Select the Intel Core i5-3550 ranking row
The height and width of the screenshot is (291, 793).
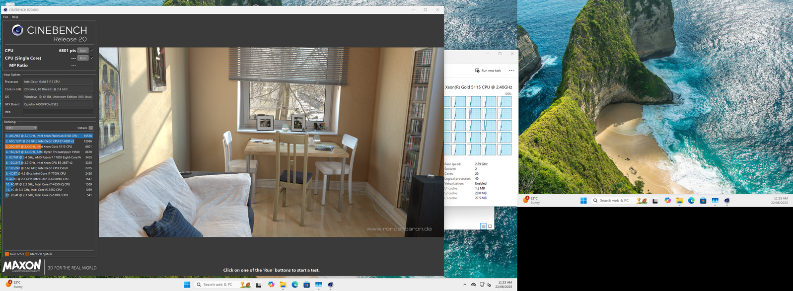pos(49,190)
